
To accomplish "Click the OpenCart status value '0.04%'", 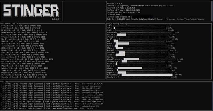I will pyautogui.click(x=174, y=77).
